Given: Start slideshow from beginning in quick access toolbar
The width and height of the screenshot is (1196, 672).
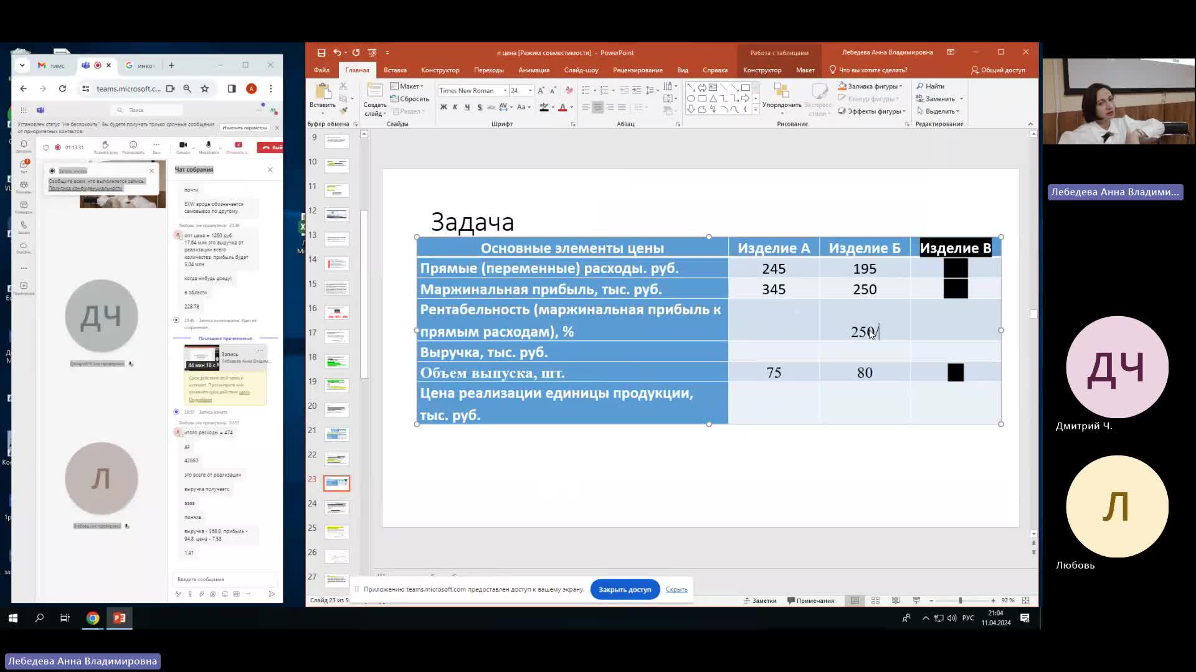Looking at the screenshot, I should click(372, 53).
